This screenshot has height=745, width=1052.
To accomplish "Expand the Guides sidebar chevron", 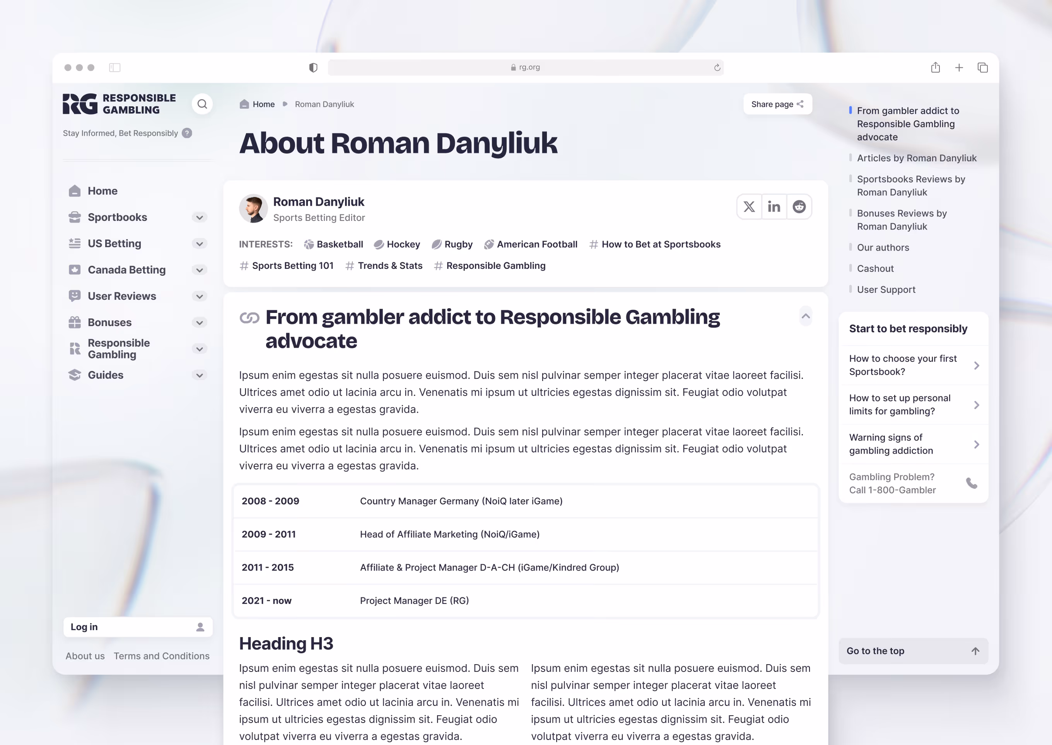I will coord(200,375).
